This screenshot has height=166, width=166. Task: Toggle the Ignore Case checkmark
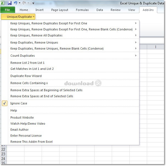coord(5,103)
